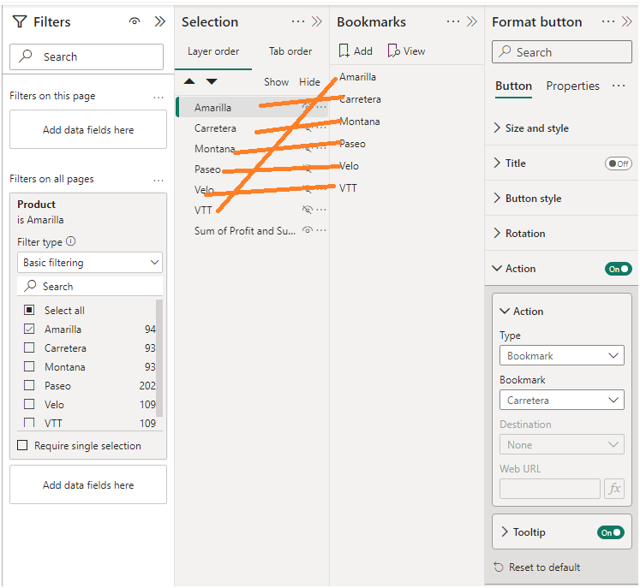This screenshot has width=640, height=588.
Task: Collapse the Bookmarks pane with double chevron
Action: pyautogui.click(x=472, y=21)
